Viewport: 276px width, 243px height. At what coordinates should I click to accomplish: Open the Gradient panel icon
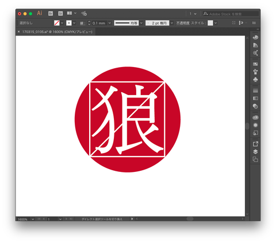255,98
